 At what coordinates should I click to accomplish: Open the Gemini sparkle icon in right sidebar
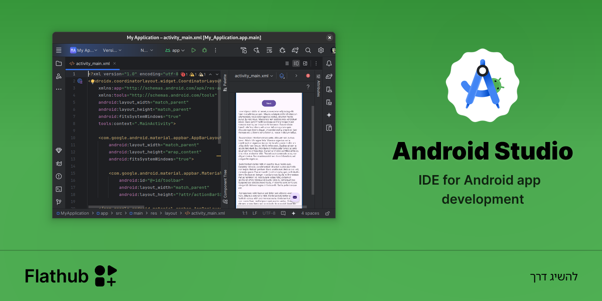click(x=329, y=115)
